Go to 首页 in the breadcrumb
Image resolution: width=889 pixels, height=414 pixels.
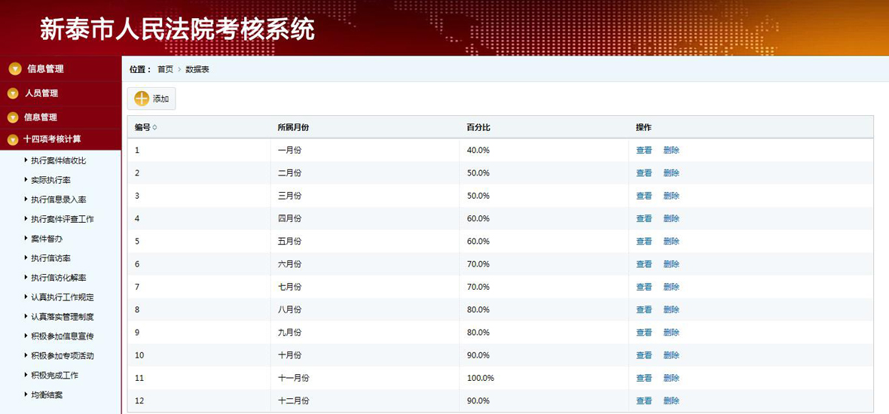165,69
